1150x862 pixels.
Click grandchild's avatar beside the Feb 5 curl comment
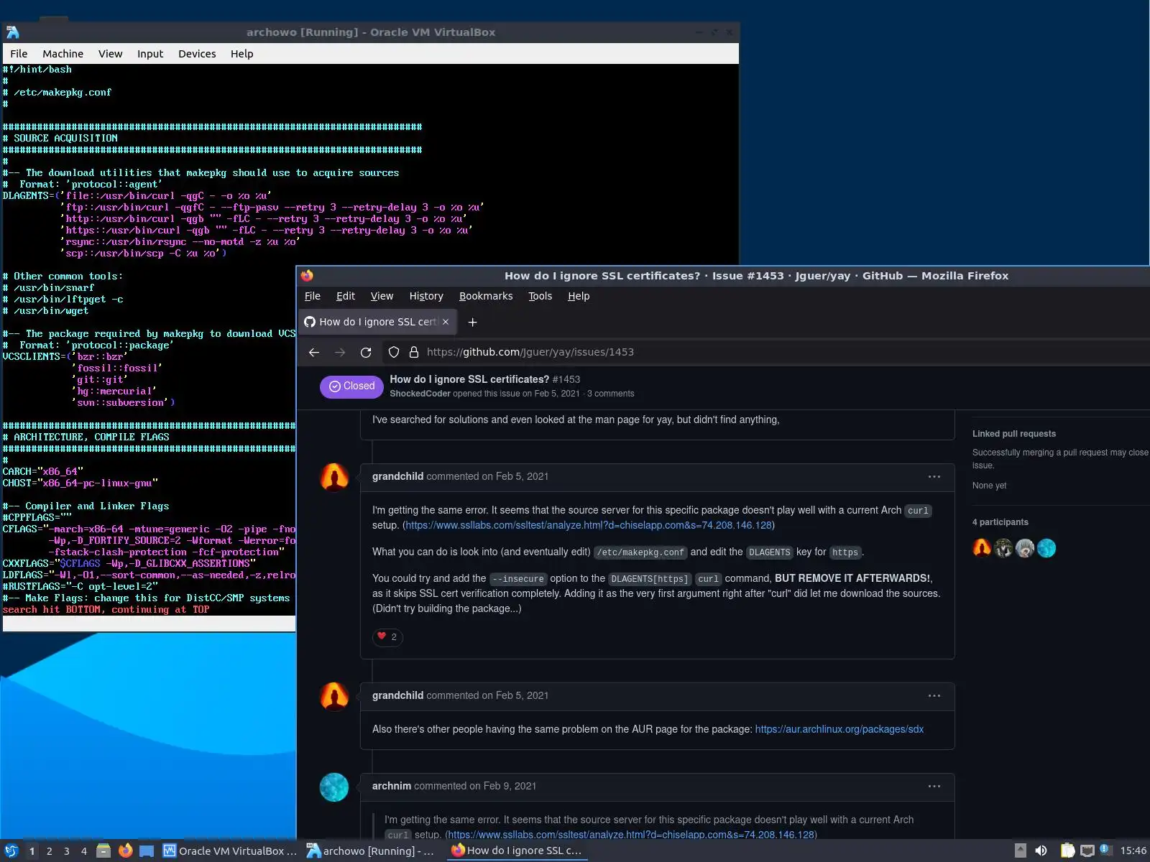[334, 477]
